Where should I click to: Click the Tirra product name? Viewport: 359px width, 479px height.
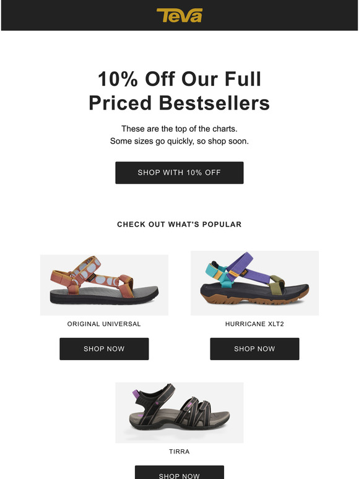tap(179, 452)
